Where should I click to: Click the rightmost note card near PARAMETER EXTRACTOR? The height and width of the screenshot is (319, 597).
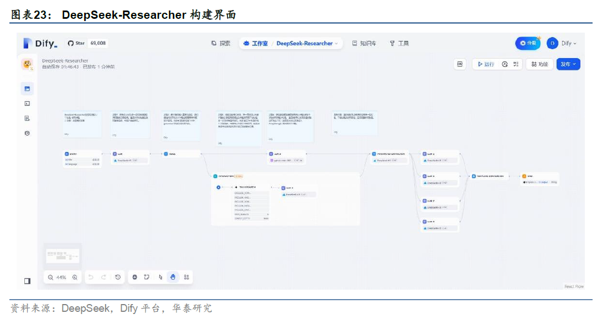tap(355, 123)
